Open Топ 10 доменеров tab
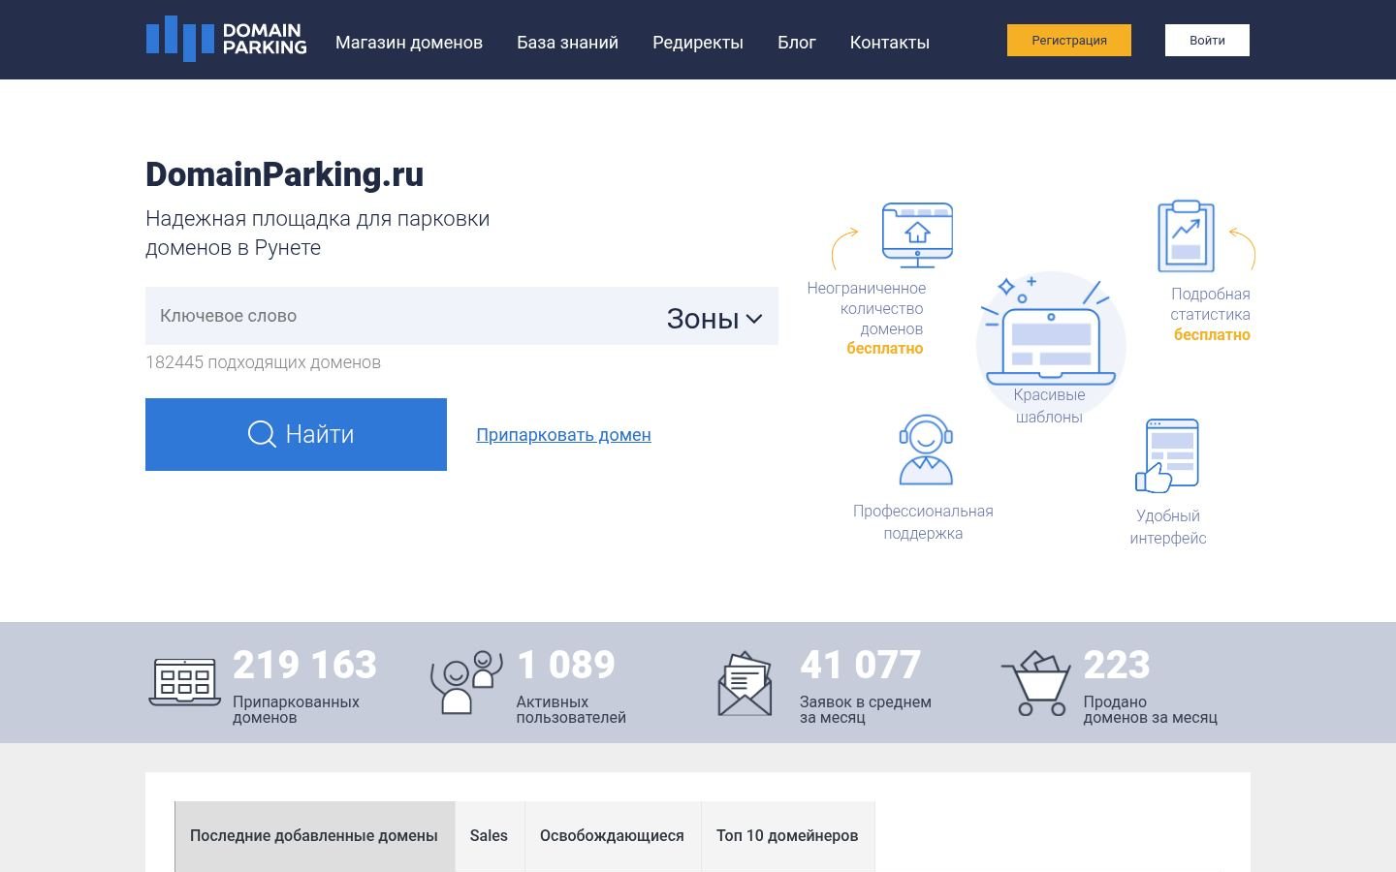 click(787, 836)
